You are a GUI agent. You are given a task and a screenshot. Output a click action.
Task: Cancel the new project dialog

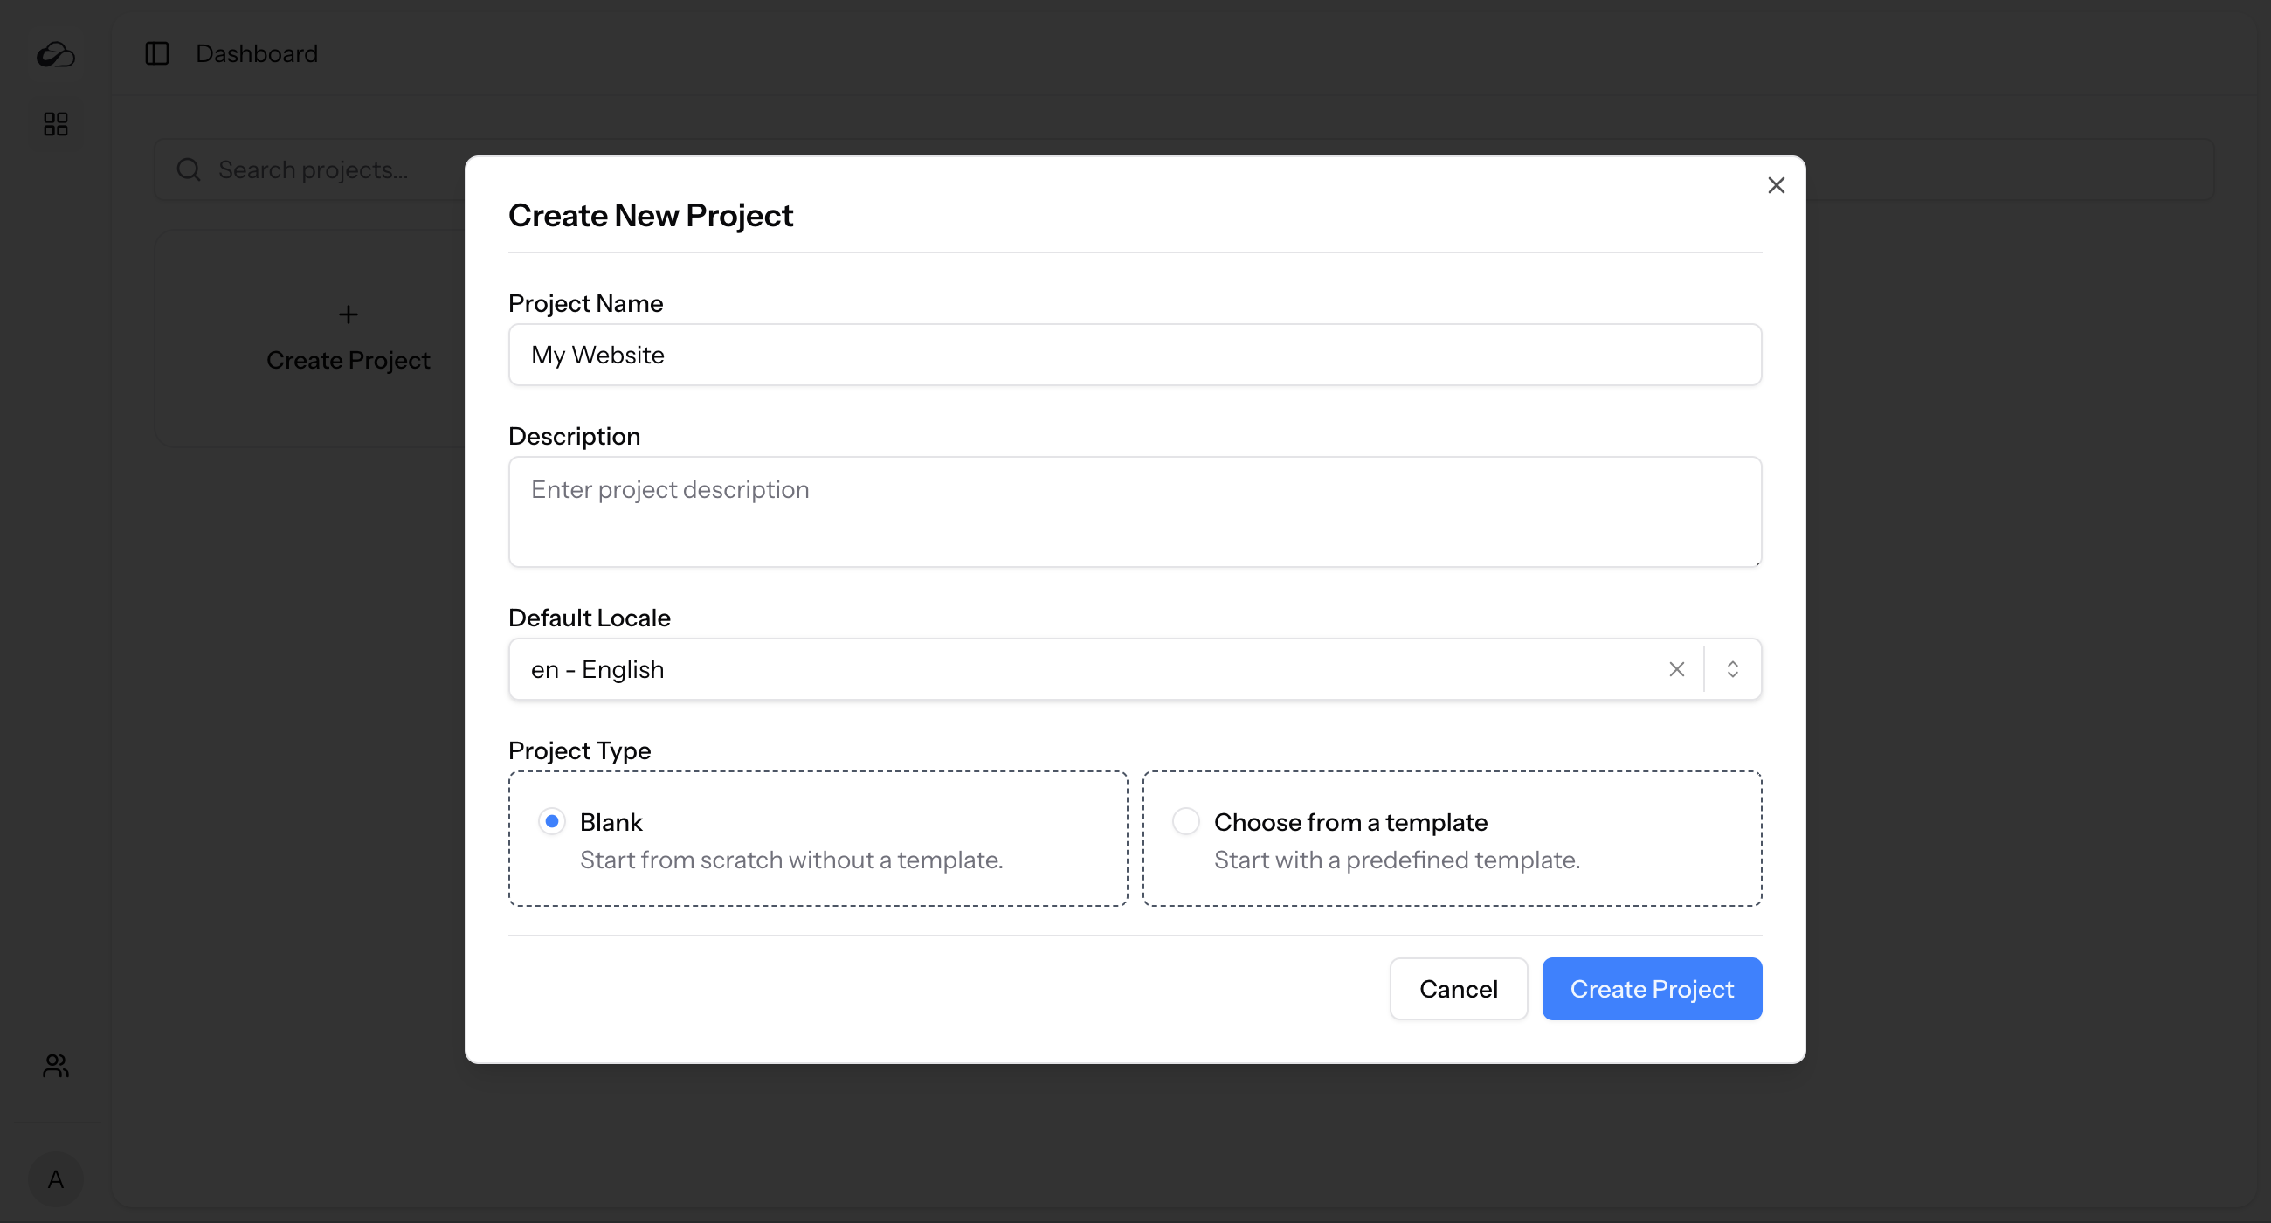pos(1458,989)
